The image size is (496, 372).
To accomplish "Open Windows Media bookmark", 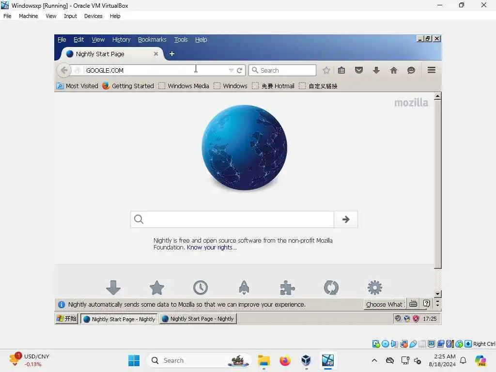I will pos(184,86).
